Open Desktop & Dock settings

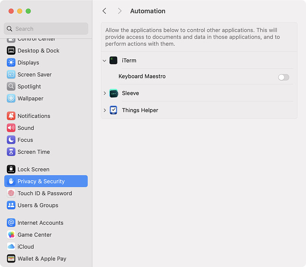[39, 50]
